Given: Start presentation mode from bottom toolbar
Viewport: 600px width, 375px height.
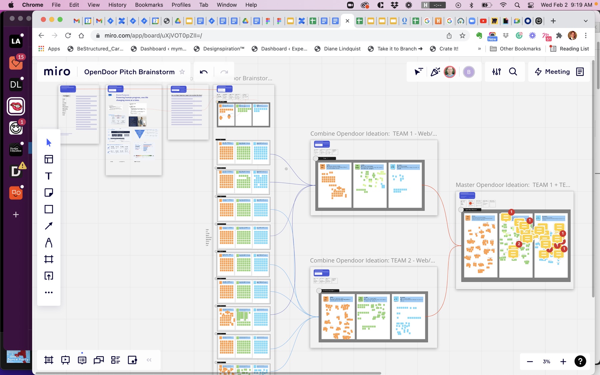Looking at the screenshot, I should [65, 360].
